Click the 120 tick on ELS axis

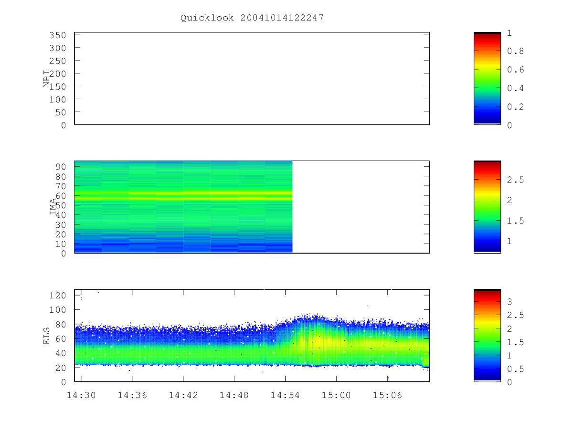click(x=58, y=296)
